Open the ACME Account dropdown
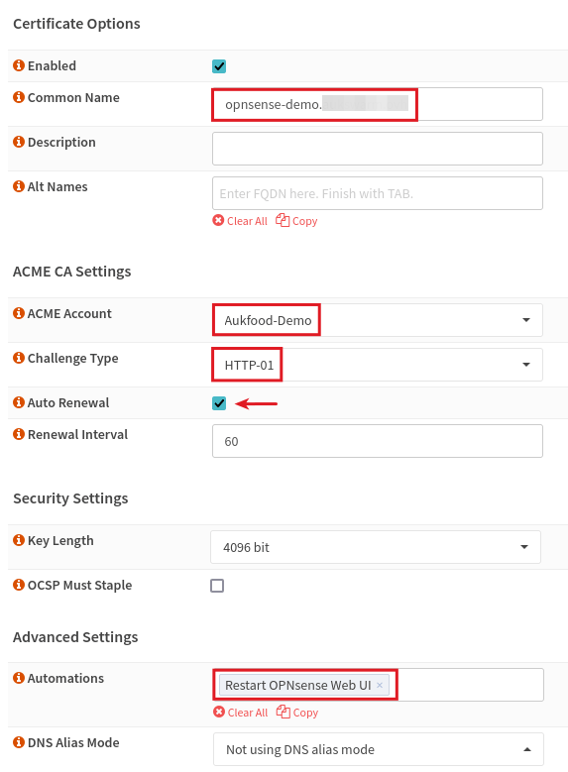The image size is (568, 772). coord(378,320)
